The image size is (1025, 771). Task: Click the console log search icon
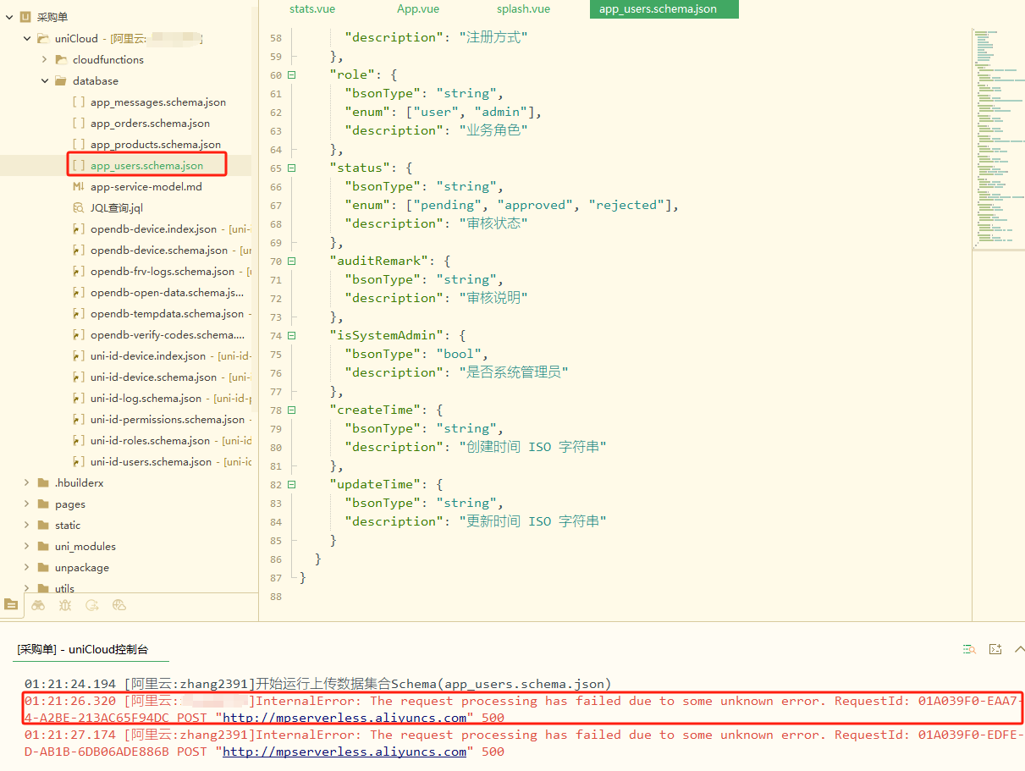click(x=969, y=649)
